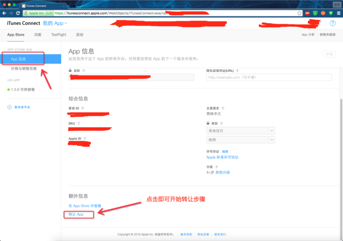
Task: Click help icon next to 主要语言
Action: tap(223, 109)
